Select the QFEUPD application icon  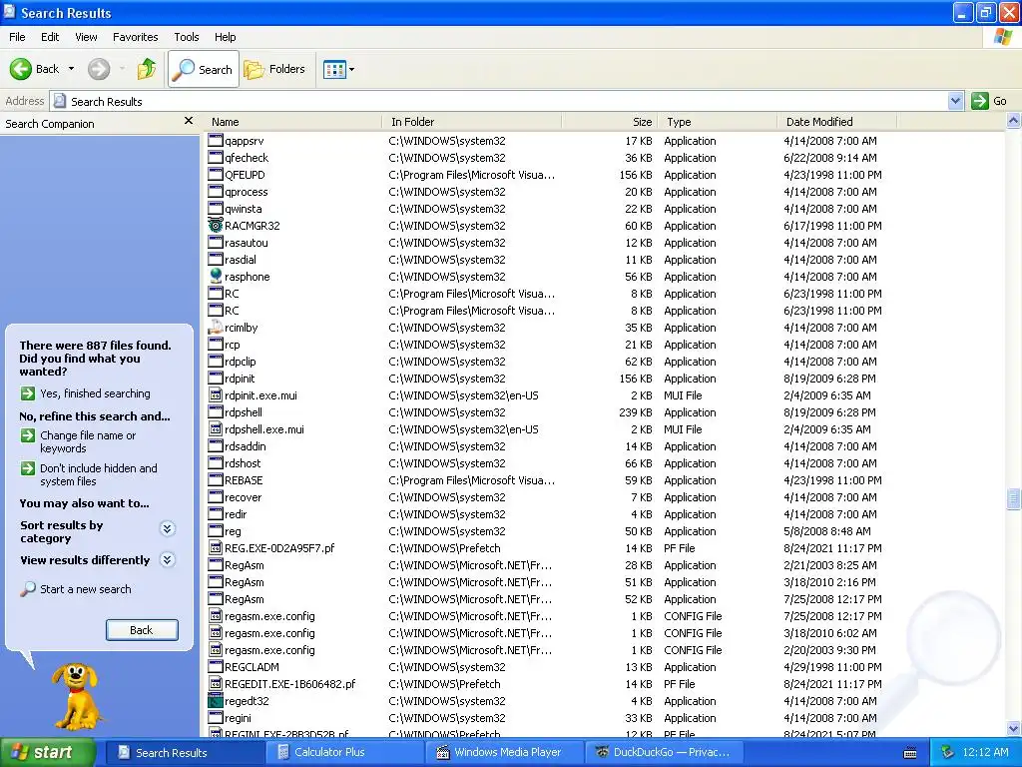click(216, 174)
